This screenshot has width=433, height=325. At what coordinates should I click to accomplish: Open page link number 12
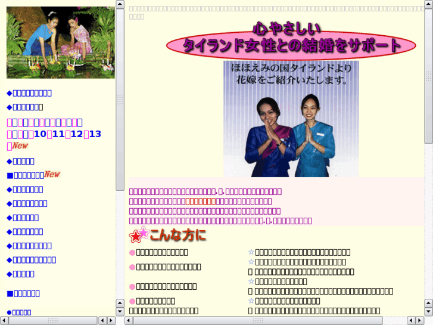(77, 134)
